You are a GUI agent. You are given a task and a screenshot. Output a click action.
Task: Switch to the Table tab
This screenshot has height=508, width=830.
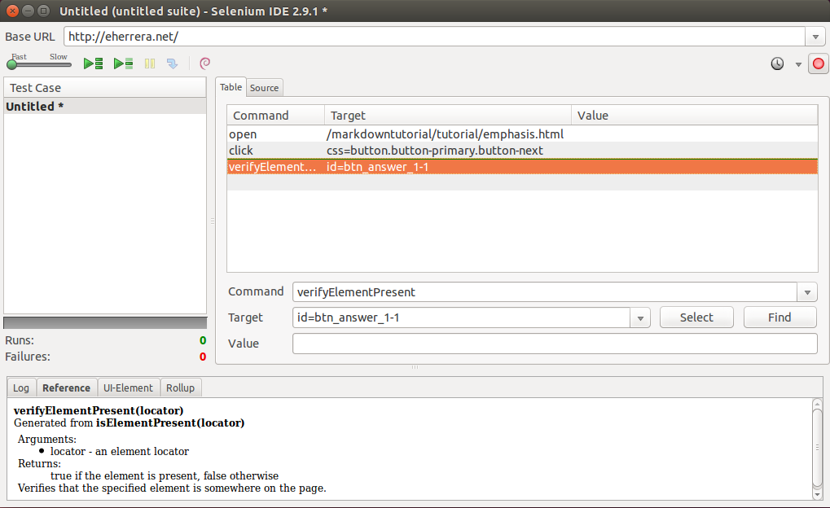pyautogui.click(x=231, y=87)
